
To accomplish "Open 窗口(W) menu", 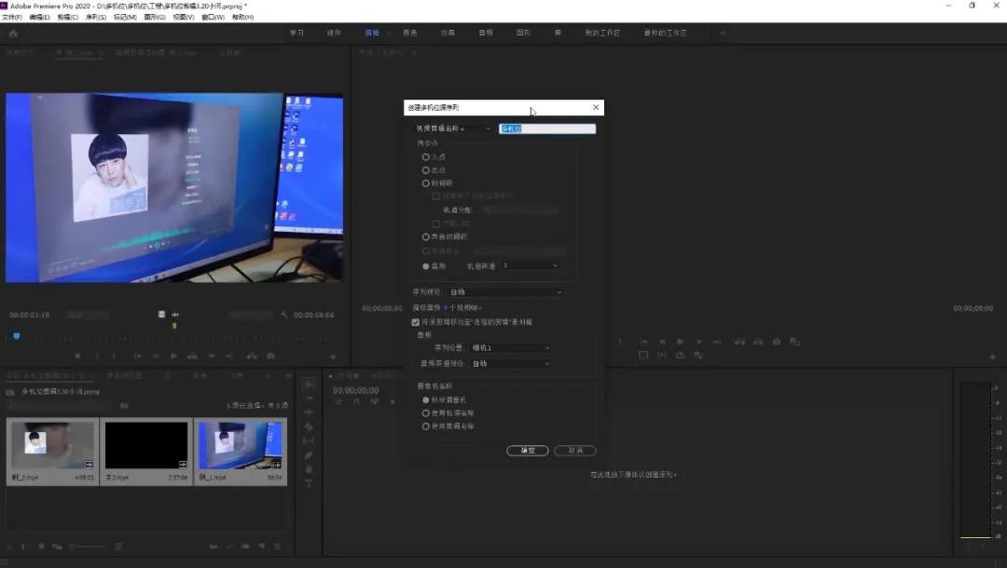I will click(214, 18).
